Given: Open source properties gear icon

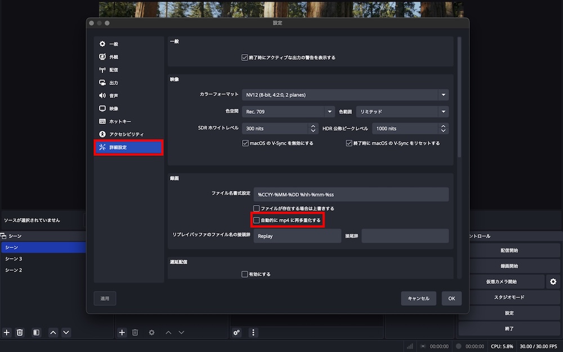Looking at the screenshot, I should pos(151,333).
